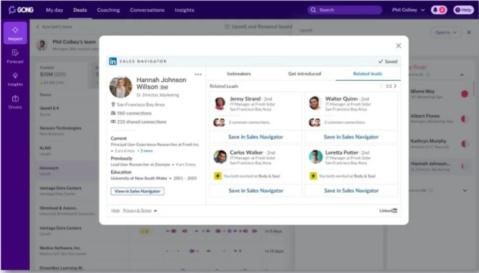The image size is (479, 273).
Task: Open the three-dot menu beside Hannah Johnson
Action: [x=198, y=74]
